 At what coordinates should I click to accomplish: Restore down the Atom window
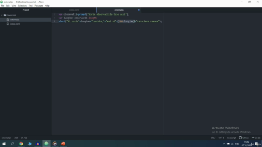pos(249,2)
